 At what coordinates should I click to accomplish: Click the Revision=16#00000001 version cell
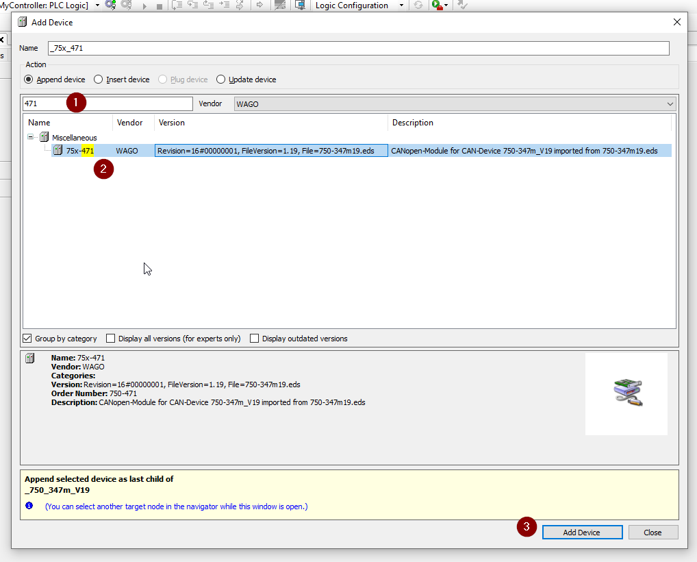tap(271, 150)
